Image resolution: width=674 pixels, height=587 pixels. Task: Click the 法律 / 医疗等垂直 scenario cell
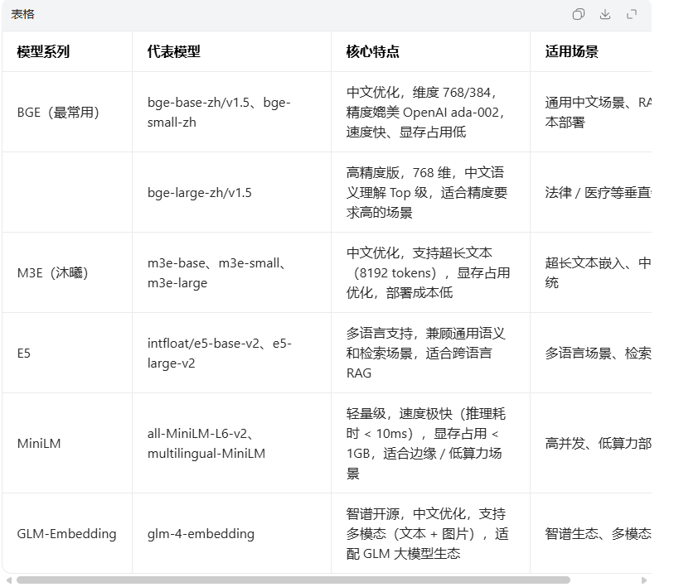coord(591,192)
